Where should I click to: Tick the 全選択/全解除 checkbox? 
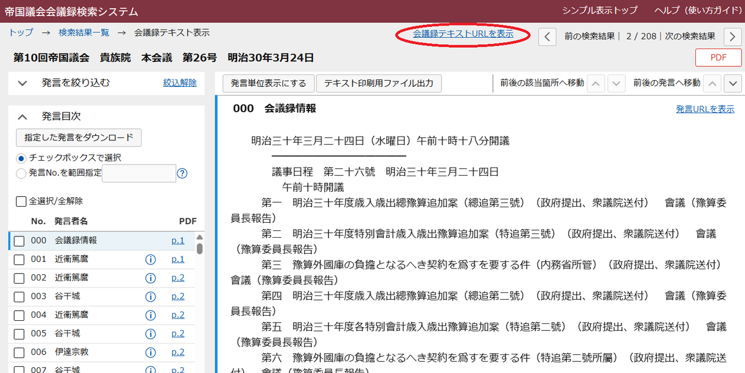(x=21, y=201)
